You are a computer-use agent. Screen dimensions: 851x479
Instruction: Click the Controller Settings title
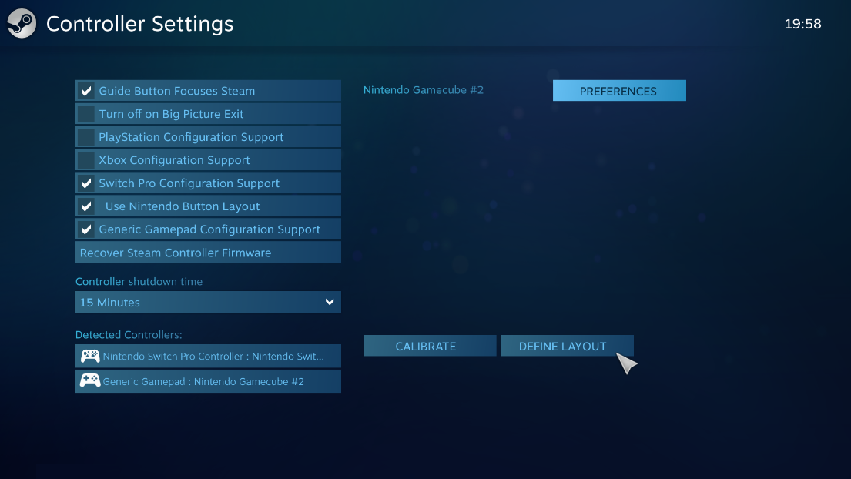139,24
